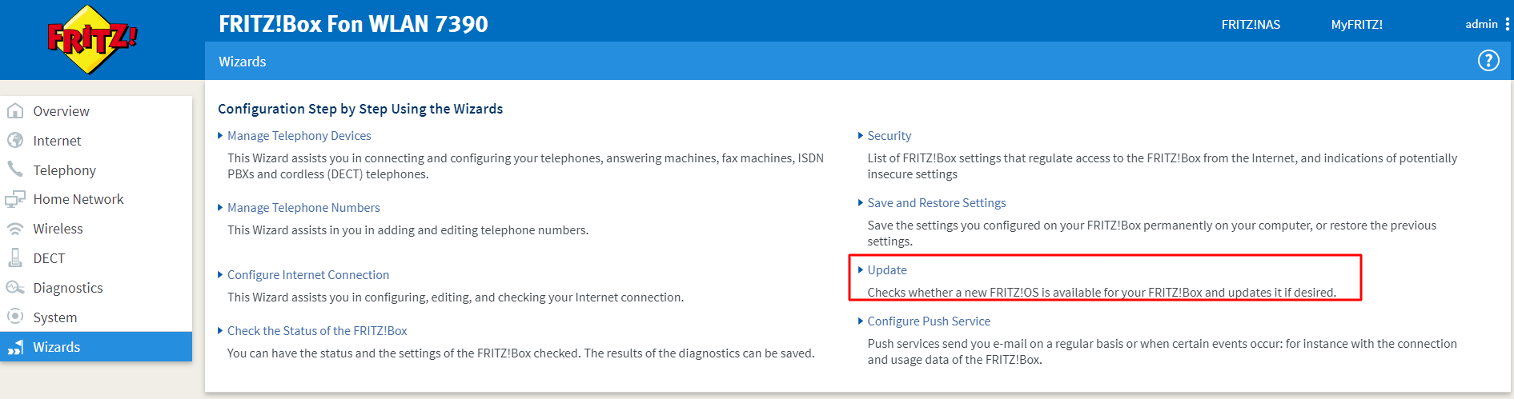
Task: Select the Wizards menu item
Action: (96, 347)
